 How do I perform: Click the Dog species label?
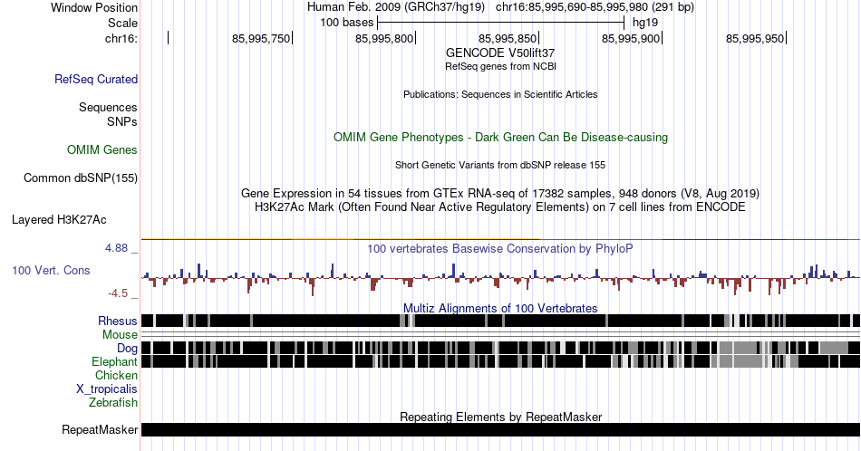click(128, 348)
